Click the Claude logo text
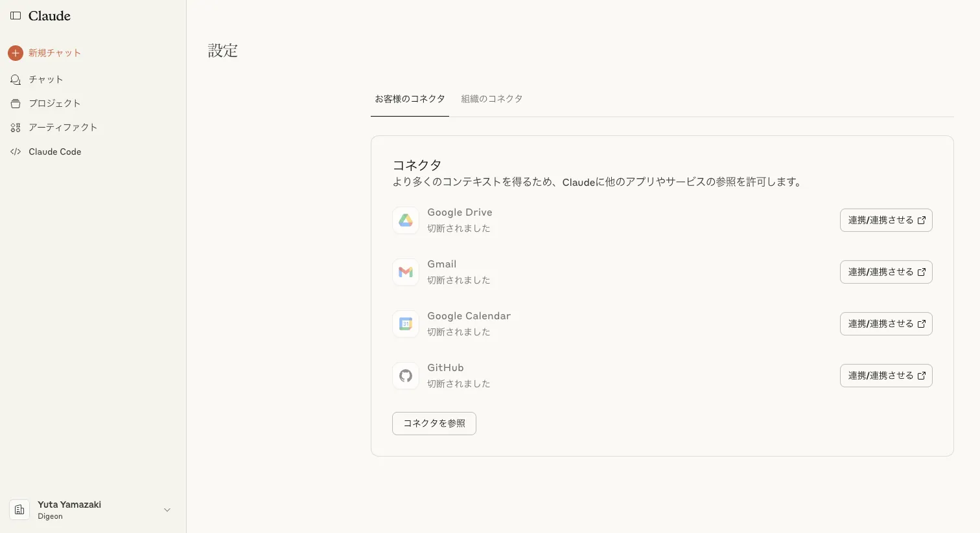 click(x=49, y=16)
